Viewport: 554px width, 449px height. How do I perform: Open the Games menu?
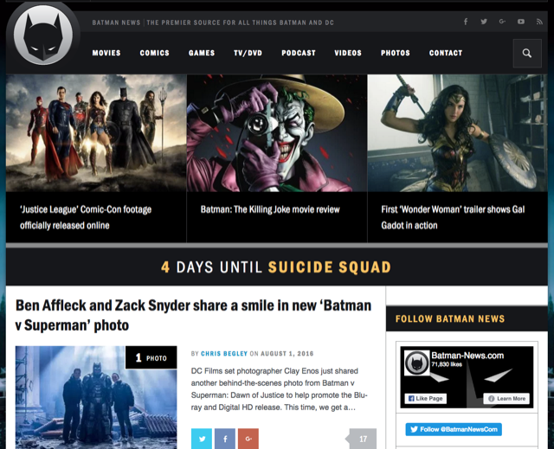point(202,53)
